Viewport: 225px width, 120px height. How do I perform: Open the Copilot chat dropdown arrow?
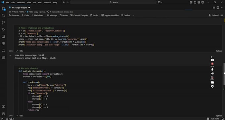(162, 2)
